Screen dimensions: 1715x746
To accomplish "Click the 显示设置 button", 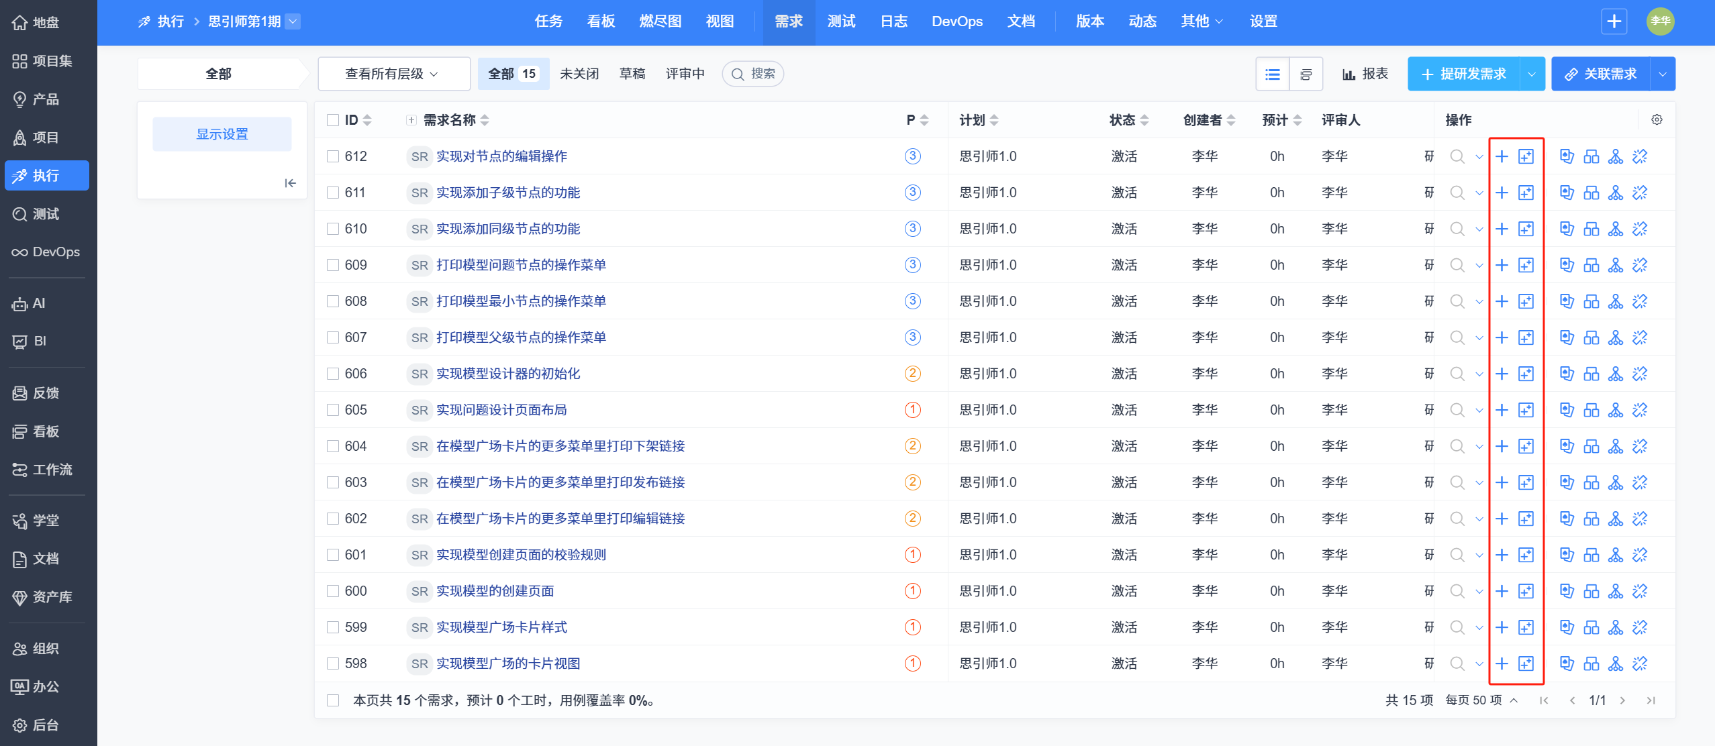I will [x=222, y=134].
